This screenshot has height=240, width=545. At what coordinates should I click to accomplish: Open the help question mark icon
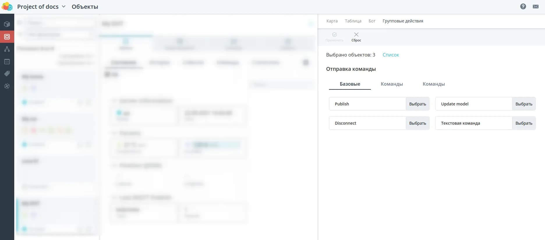point(523,6)
